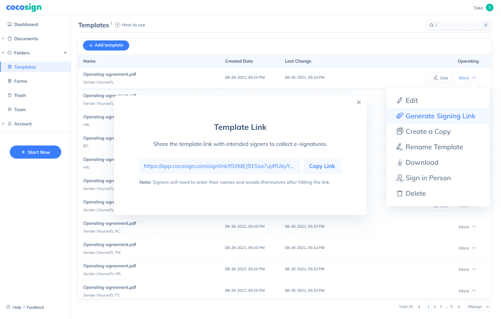This screenshot has width=501, height=319.
Task: Choose Rename Template in the menu
Action: pos(434,147)
